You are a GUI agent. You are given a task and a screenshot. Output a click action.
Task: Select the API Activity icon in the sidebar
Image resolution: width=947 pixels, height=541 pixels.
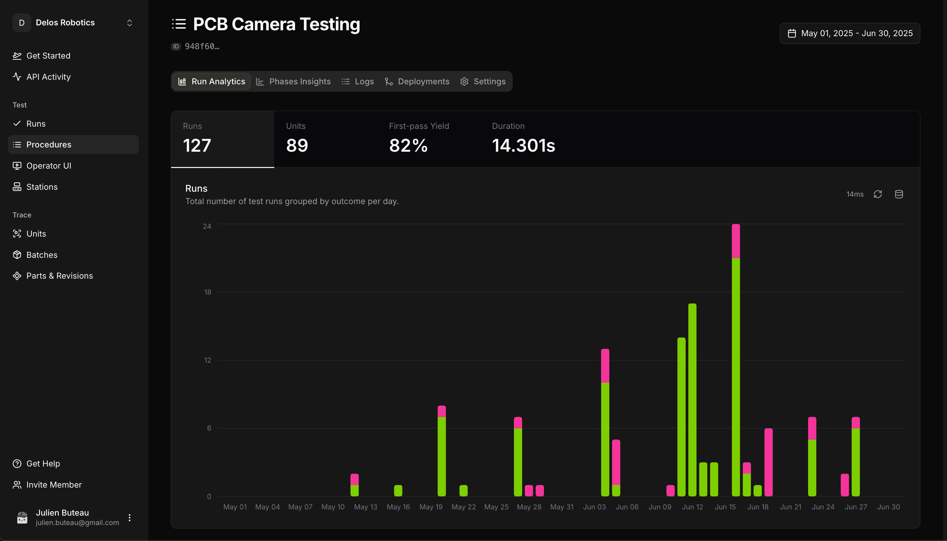coord(17,76)
